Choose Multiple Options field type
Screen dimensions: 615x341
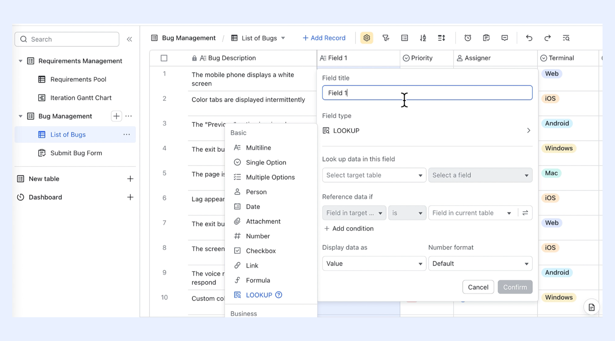point(271,177)
